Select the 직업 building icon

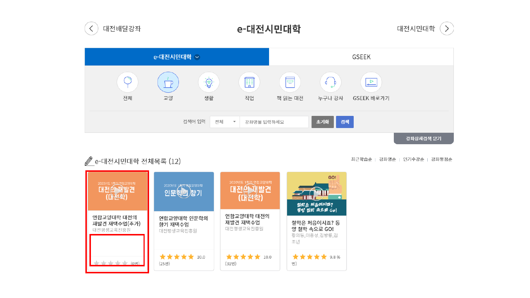point(249,82)
